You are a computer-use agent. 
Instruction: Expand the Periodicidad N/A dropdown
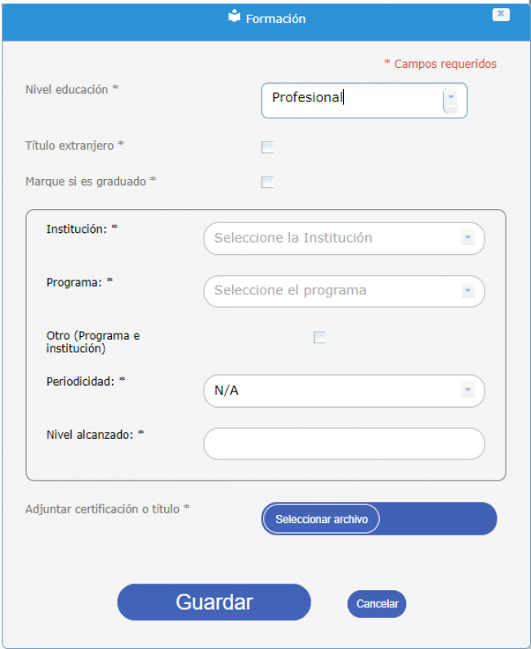point(335,390)
